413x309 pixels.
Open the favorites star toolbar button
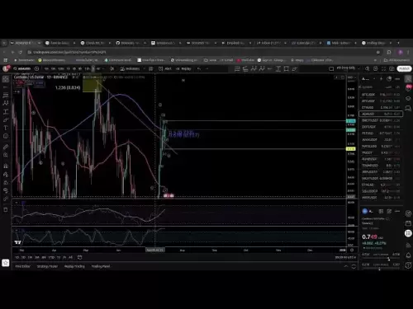pos(6,263)
